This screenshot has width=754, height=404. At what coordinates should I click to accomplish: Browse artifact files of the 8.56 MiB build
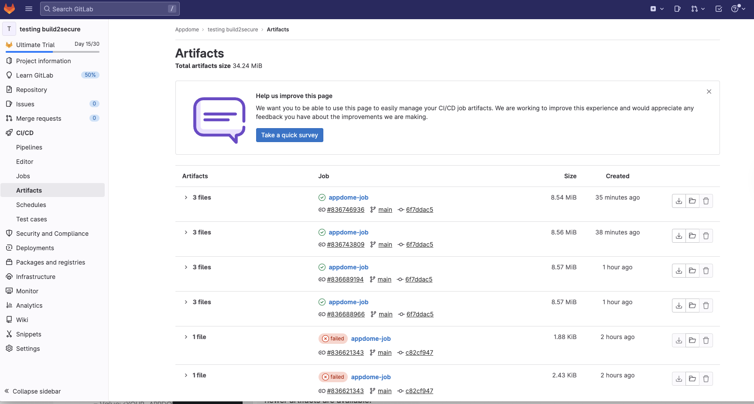pyautogui.click(x=692, y=236)
